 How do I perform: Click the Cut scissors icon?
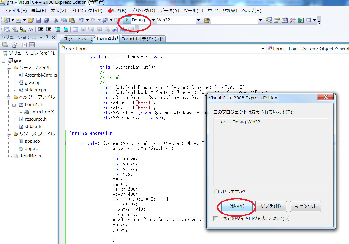[x=56, y=20]
